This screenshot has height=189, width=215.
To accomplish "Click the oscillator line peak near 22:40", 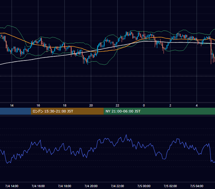I will coord(126,135).
